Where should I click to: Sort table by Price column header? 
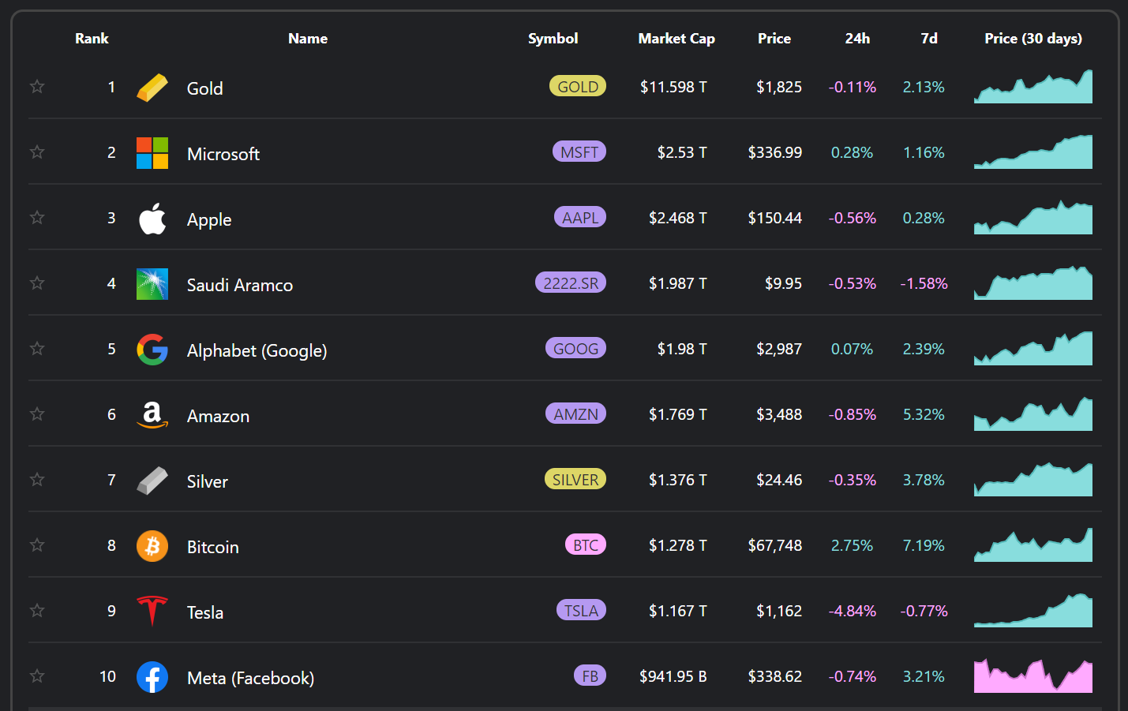point(774,39)
